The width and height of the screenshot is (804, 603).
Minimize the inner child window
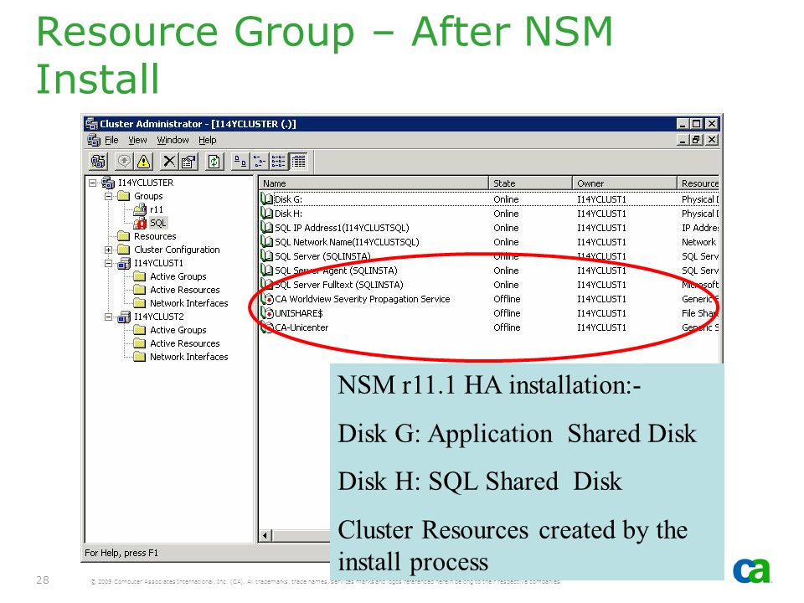683,140
